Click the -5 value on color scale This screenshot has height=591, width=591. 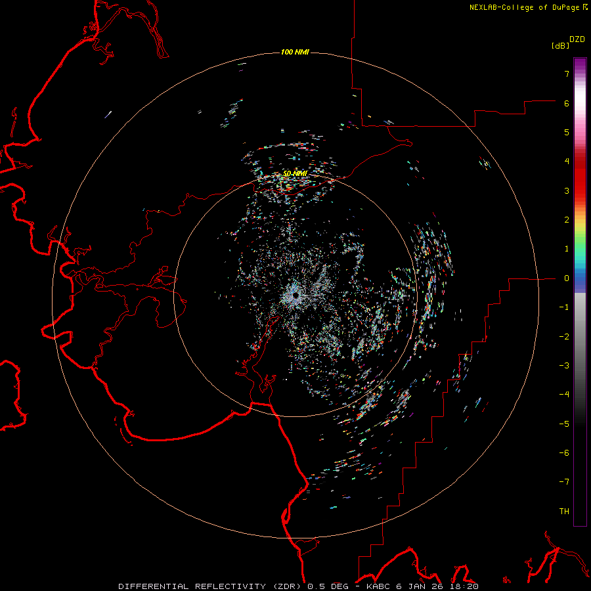pos(564,424)
